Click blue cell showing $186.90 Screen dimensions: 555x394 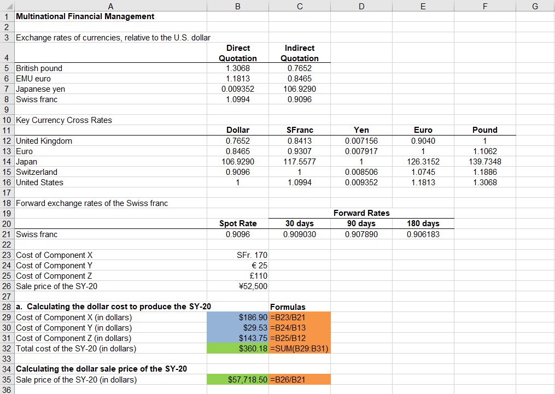point(238,317)
